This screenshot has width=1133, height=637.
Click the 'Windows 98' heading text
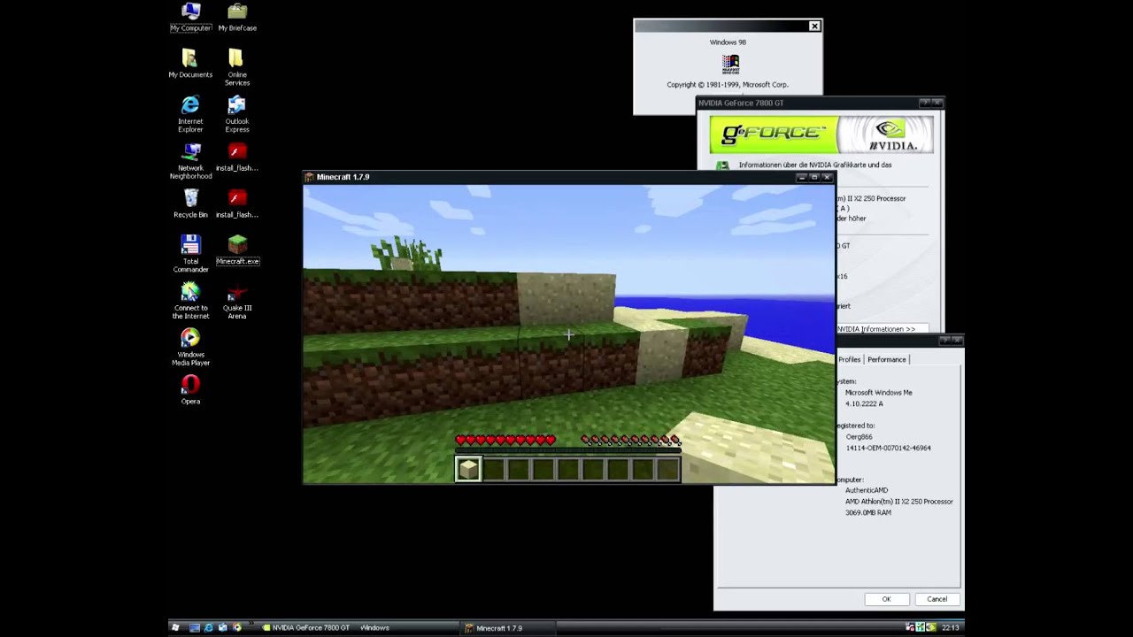[x=728, y=42]
